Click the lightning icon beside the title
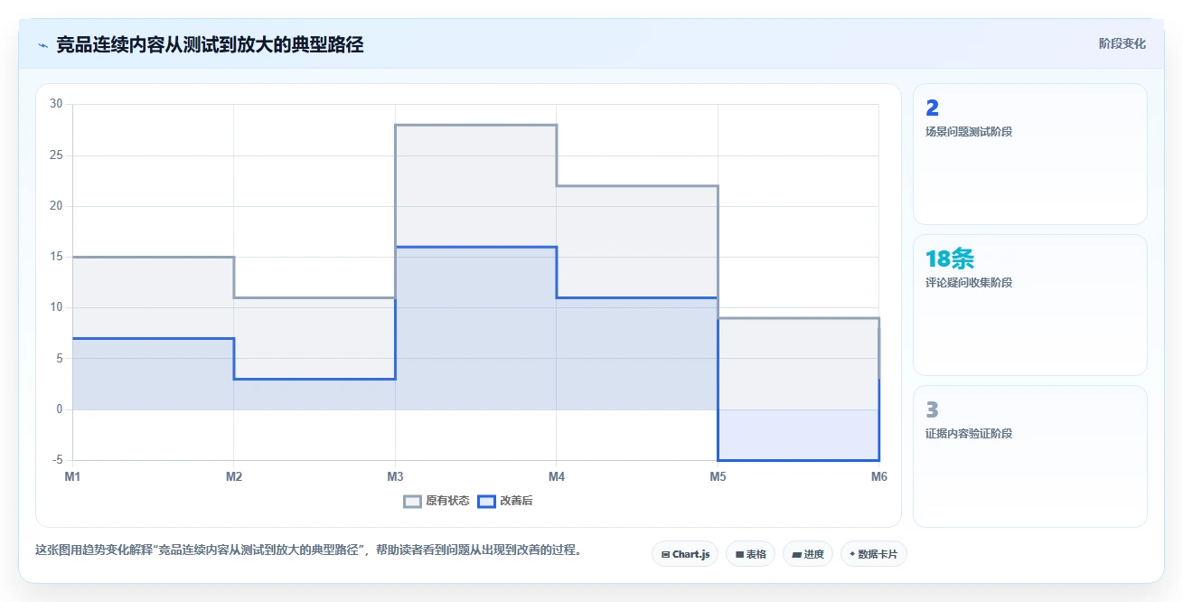This screenshot has width=1183, height=602. 42,44
